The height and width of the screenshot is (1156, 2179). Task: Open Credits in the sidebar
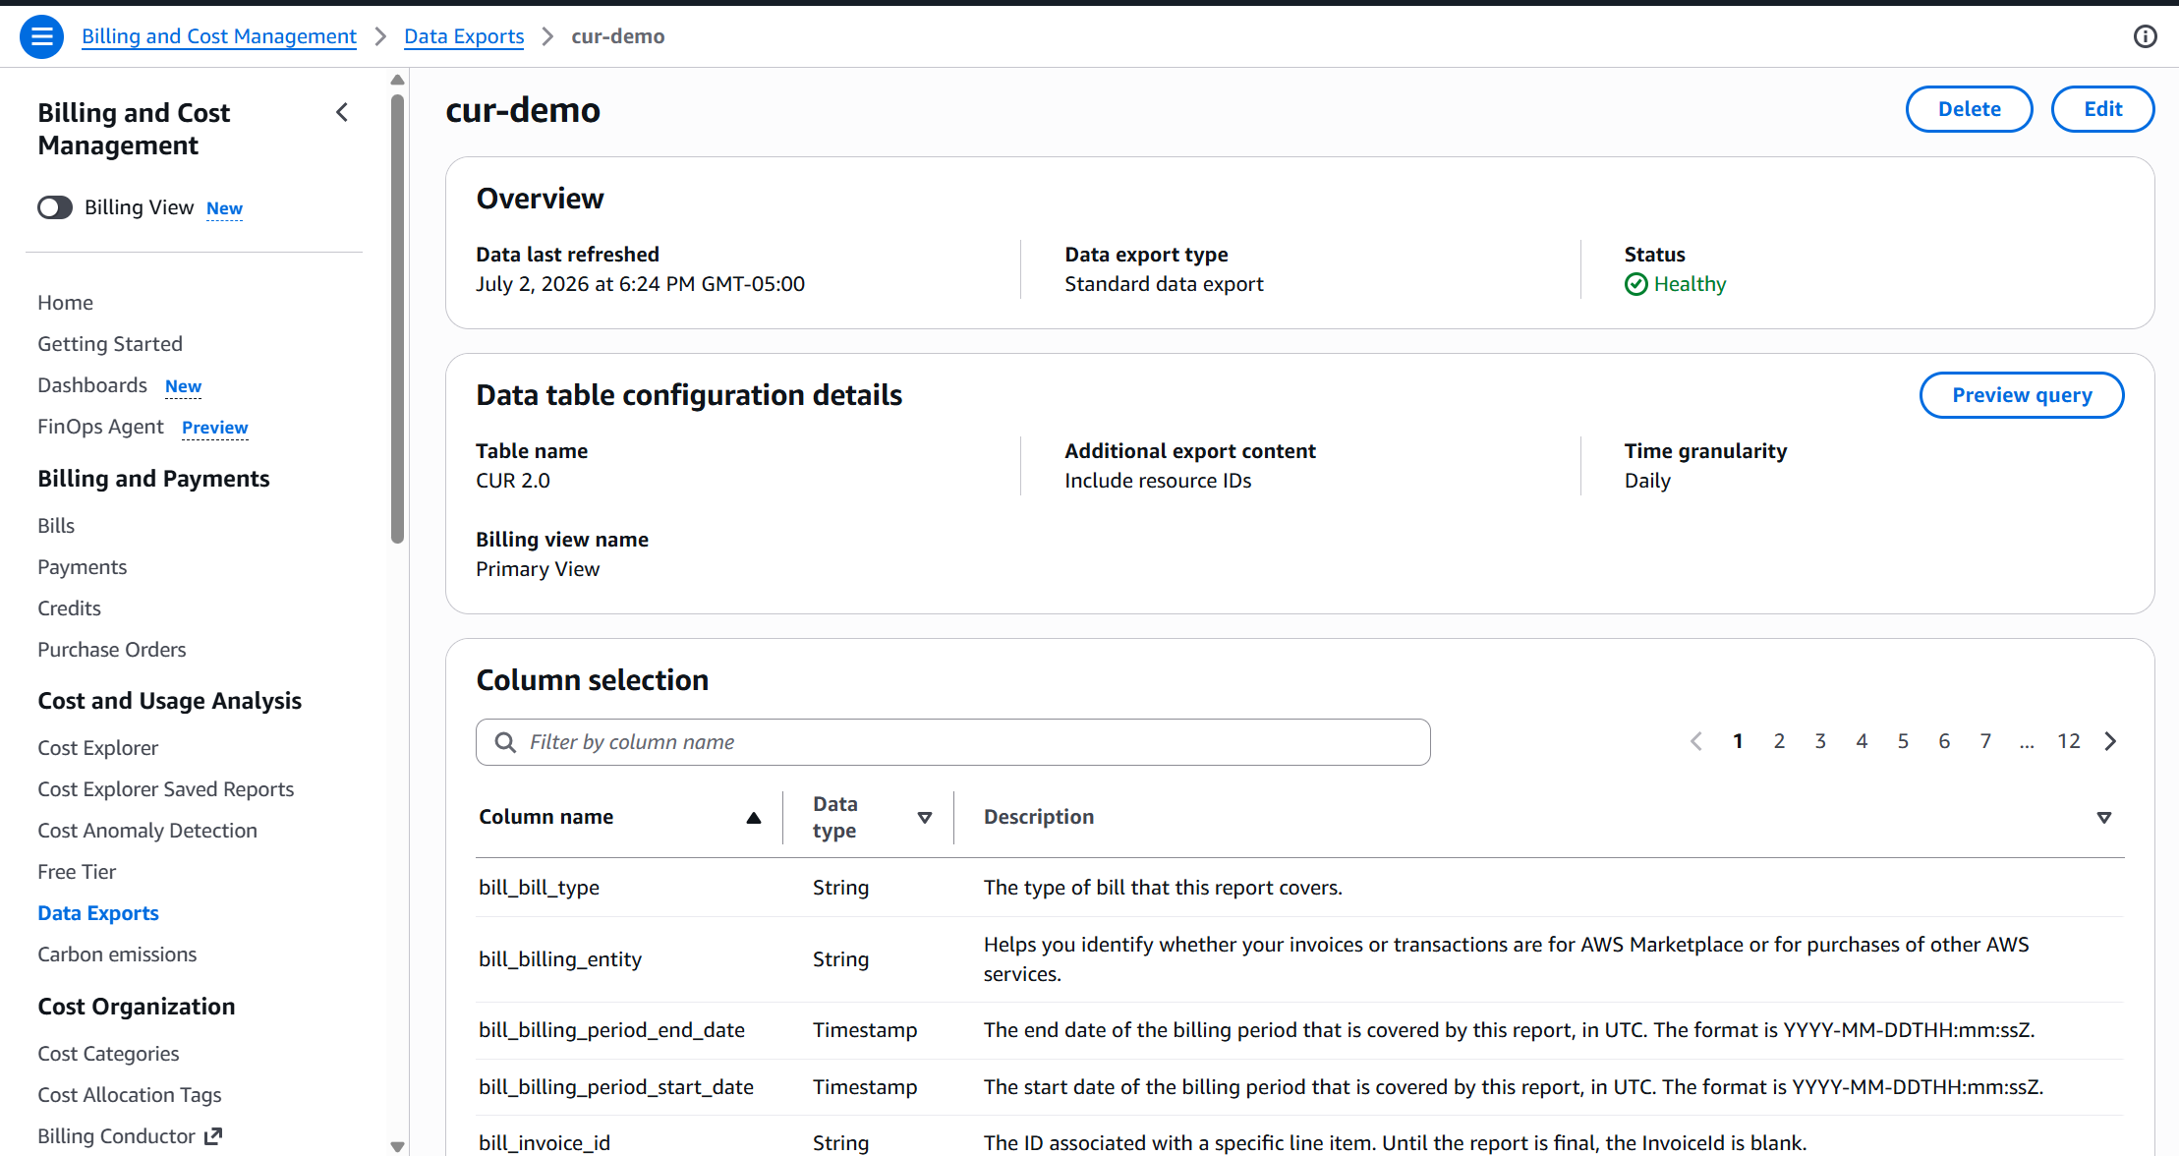[x=69, y=608]
